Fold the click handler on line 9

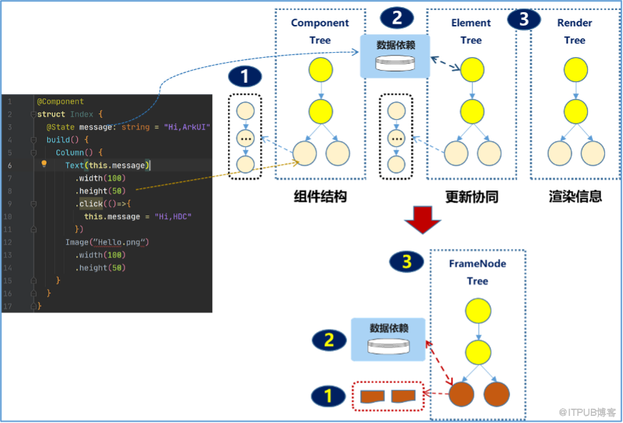tap(34, 204)
